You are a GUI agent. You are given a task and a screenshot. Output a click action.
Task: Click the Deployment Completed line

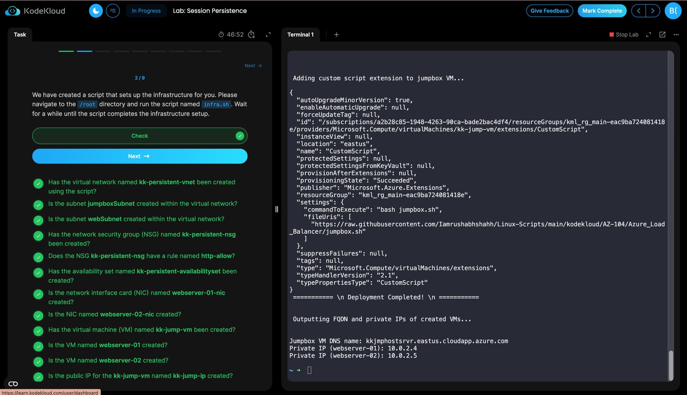386,297
